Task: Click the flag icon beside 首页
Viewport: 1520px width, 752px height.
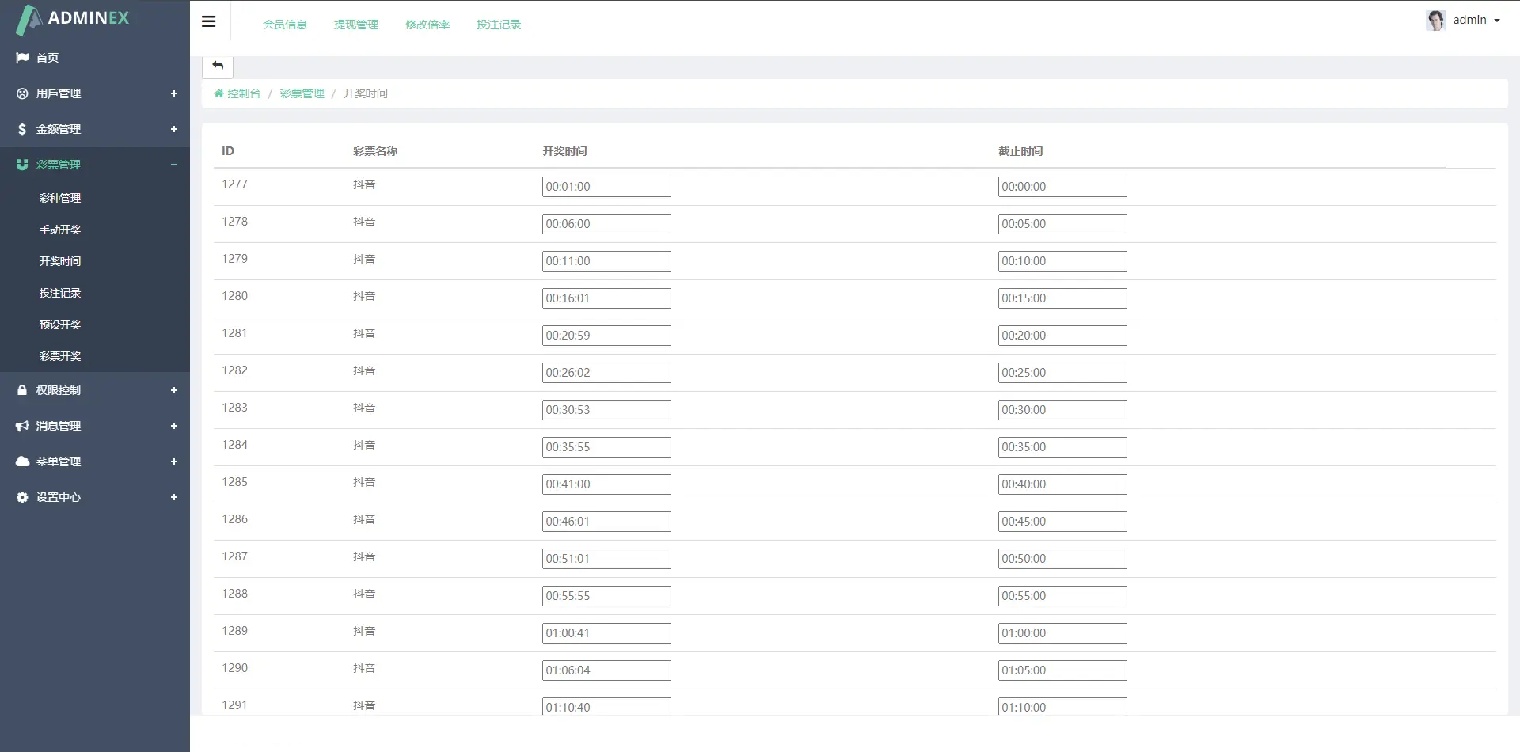Action: [22, 58]
